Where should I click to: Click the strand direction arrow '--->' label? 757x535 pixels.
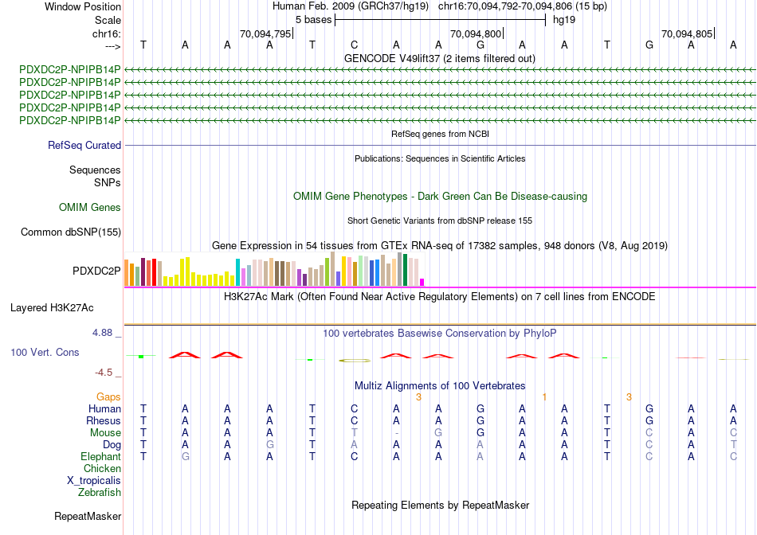point(113,46)
